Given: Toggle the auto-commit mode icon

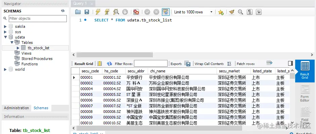Looking at the screenshot, I should pos(166,12).
